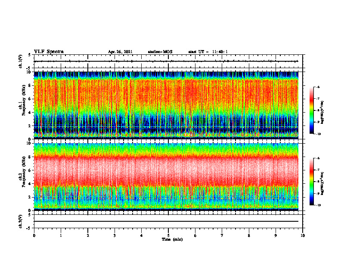The height and width of the screenshot is (264, 341).
Task: Click the "VLF Spectra" title text
Action: (49, 52)
